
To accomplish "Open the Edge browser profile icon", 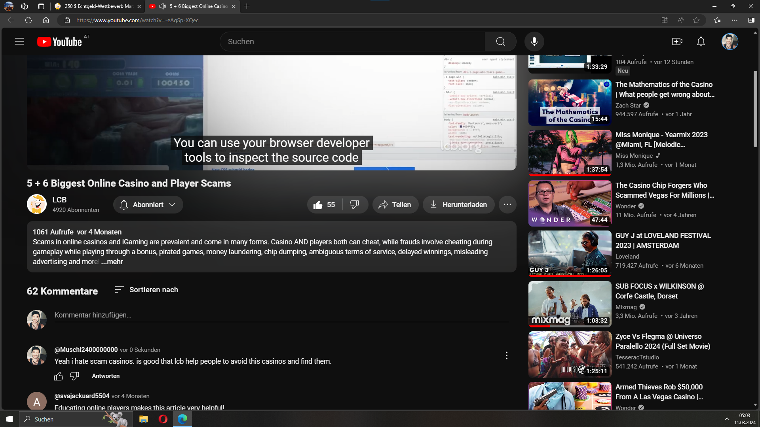I will pos(9,6).
